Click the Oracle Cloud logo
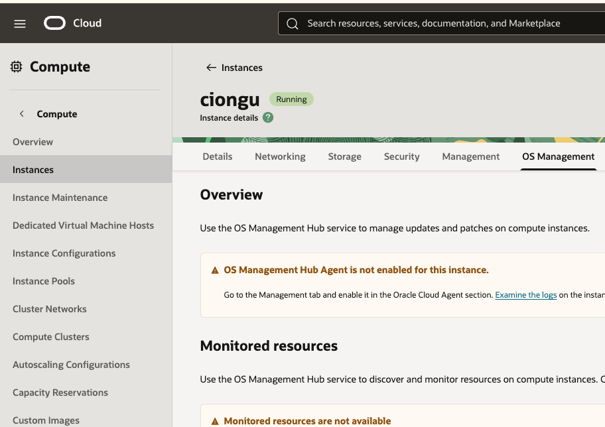The image size is (605, 427). click(x=55, y=23)
